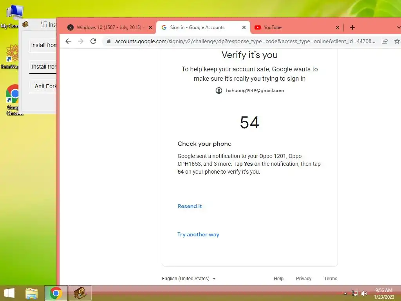Click the installer window's title bar crate icon
Image resolution: width=401 pixels, height=301 pixels.
coord(25,24)
